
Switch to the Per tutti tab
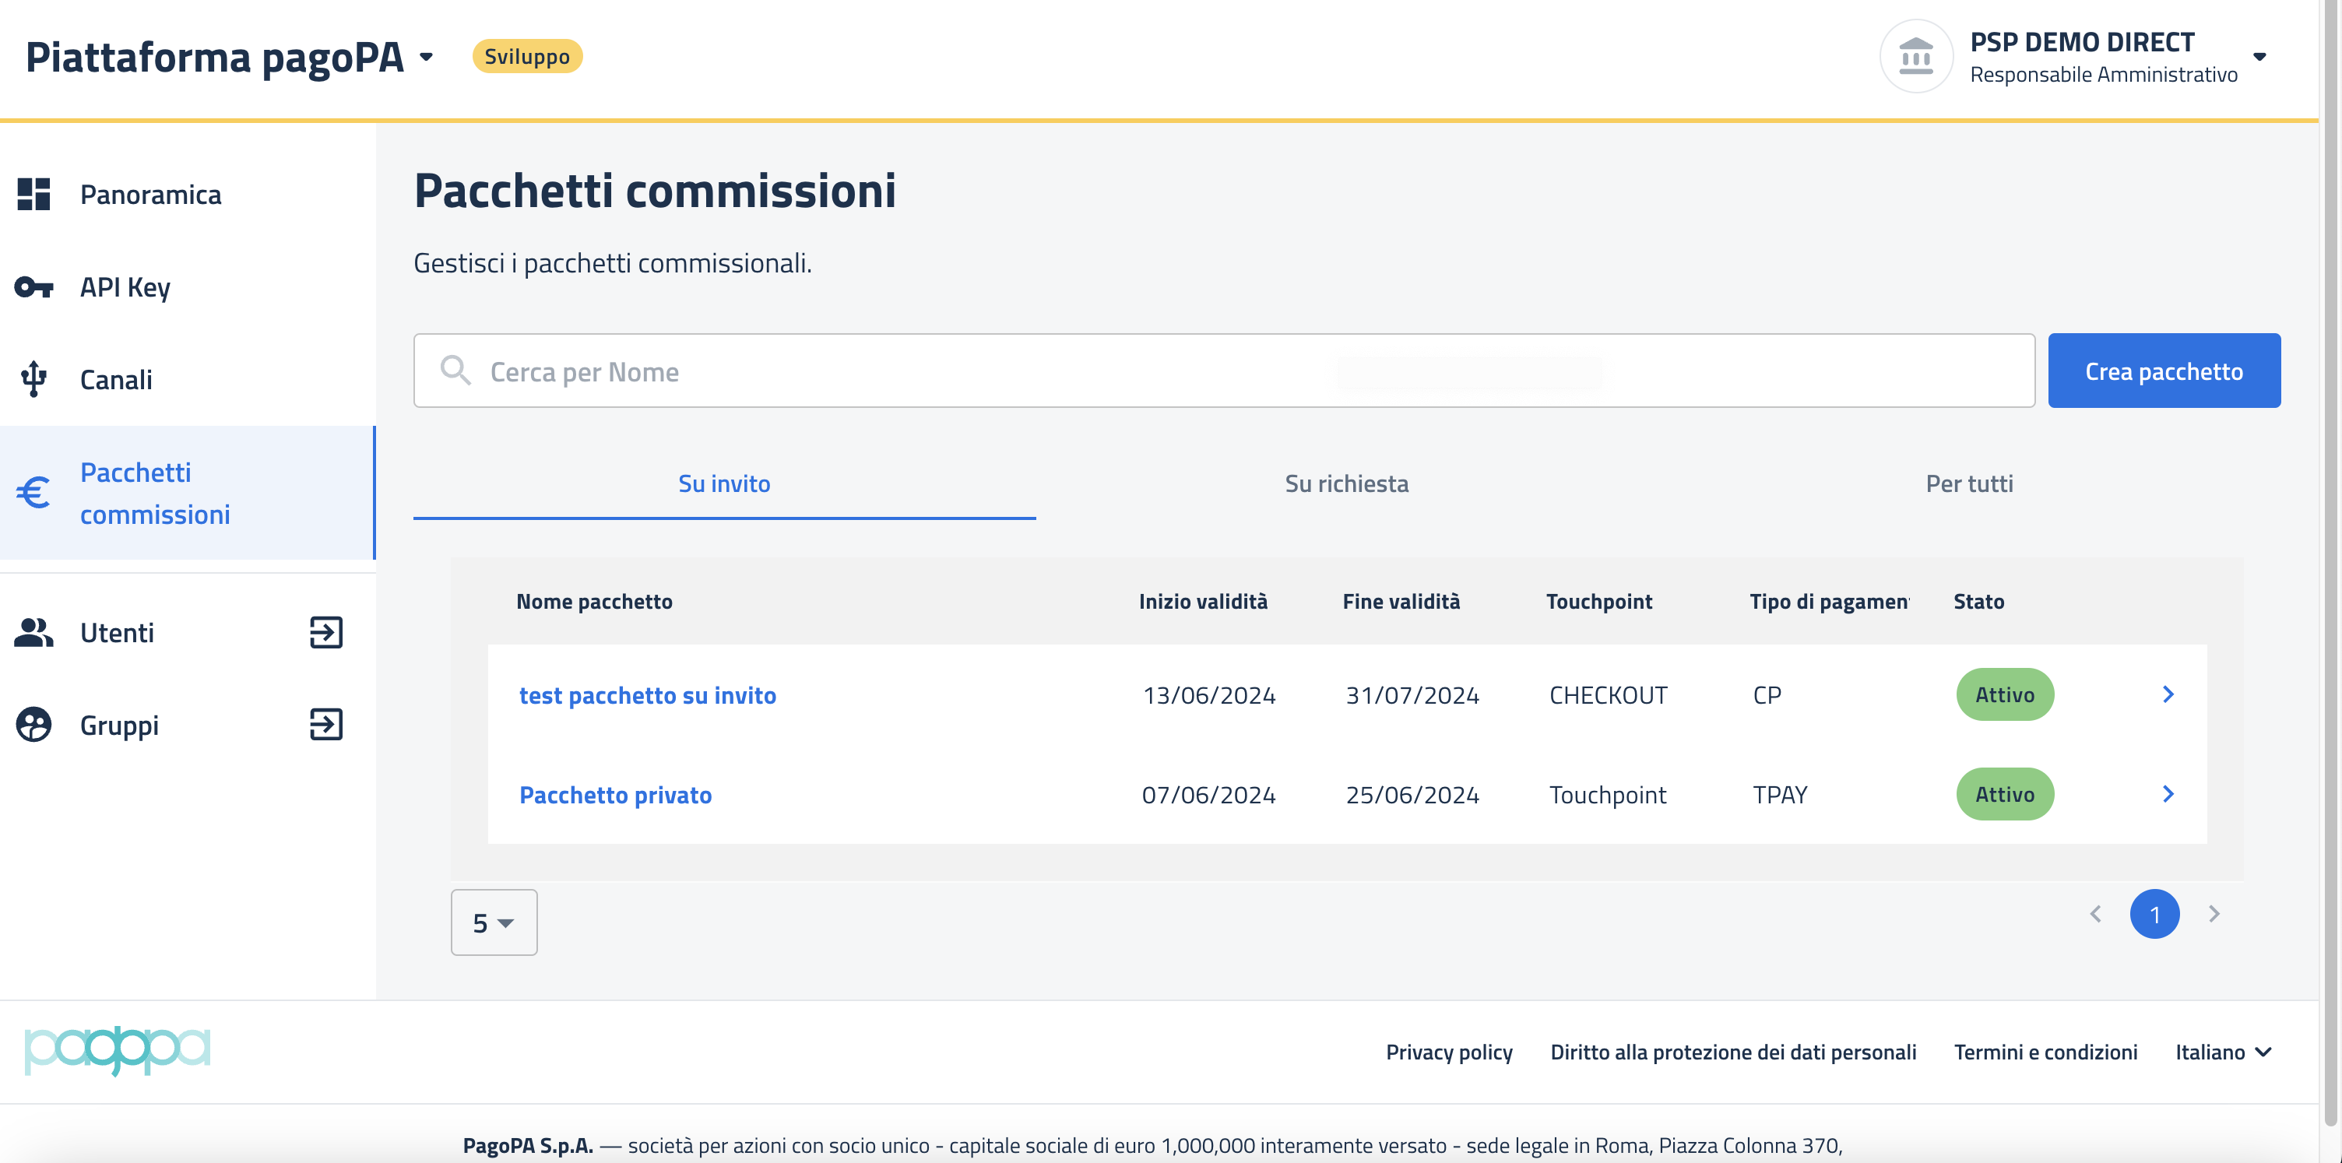pos(1968,483)
